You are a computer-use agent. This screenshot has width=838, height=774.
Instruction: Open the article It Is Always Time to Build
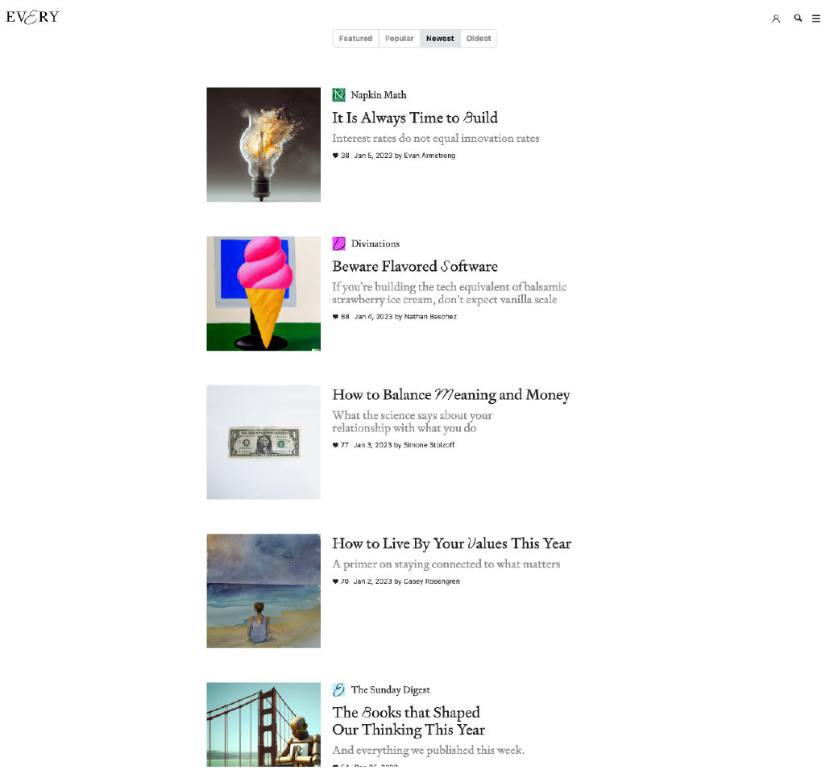415,118
